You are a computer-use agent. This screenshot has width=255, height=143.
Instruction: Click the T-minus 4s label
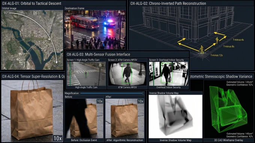point(238,40)
